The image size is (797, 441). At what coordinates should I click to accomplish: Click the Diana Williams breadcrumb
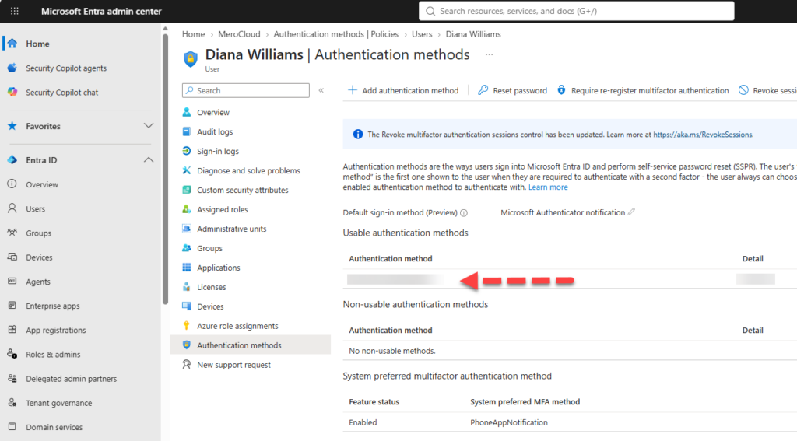[x=473, y=34]
